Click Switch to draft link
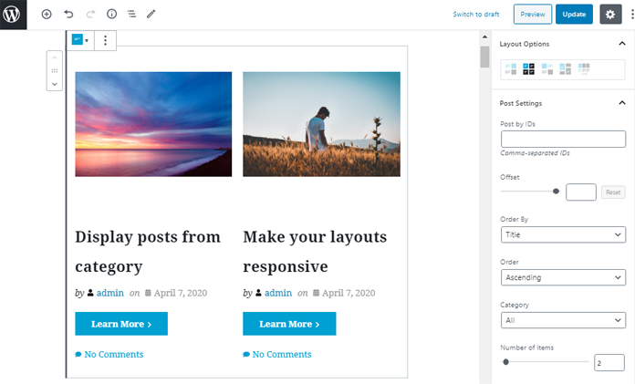The height and width of the screenshot is (384, 635). click(476, 15)
